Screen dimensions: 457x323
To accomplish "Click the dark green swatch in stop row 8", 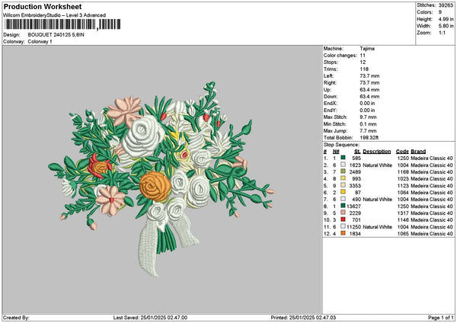I will coord(343,206).
